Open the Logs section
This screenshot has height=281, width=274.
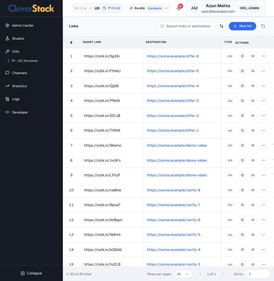pyautogui.click(x=13, y=99)
